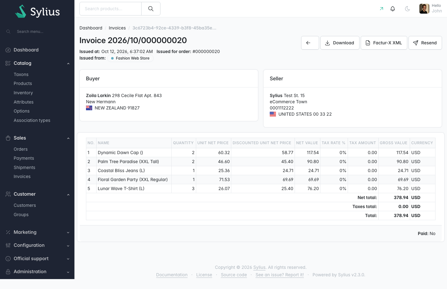Open Payments in the sidebar
Image resolution: width=447 pixels, height=289 pixels.
point(24,158)
